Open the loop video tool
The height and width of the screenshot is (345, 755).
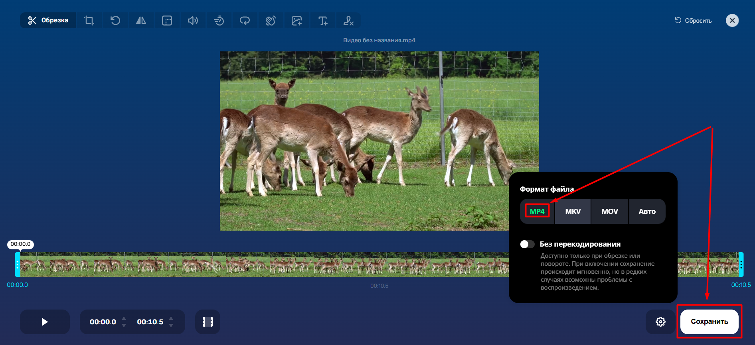245,20
